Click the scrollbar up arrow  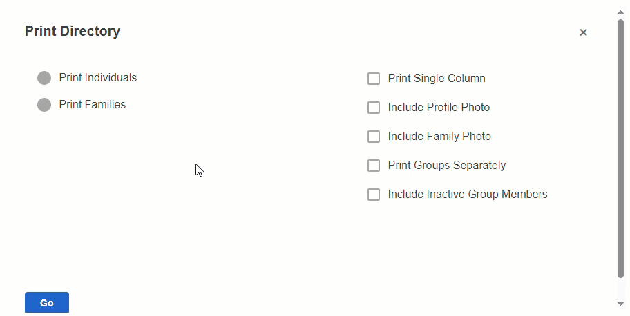point(621,12)
